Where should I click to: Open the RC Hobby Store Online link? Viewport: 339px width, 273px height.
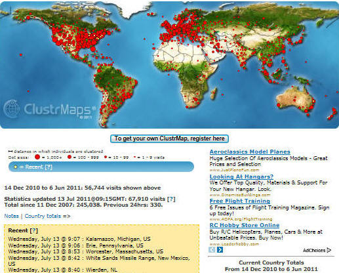(x=245, y=225)
